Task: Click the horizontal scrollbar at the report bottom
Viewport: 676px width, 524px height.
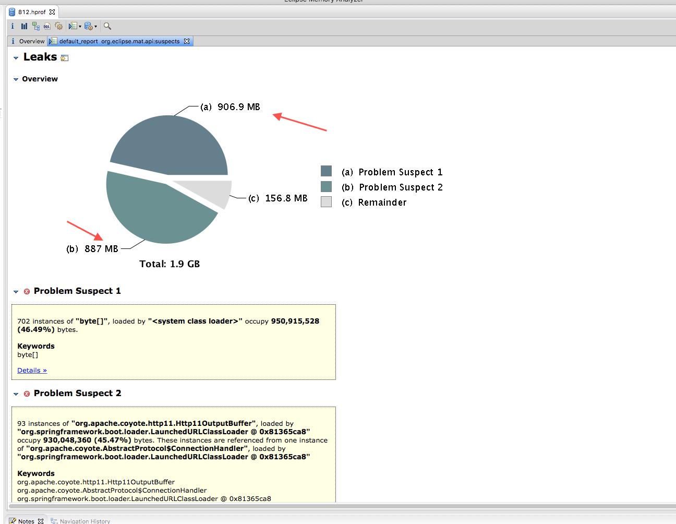Action: click(x=342, y=506)
